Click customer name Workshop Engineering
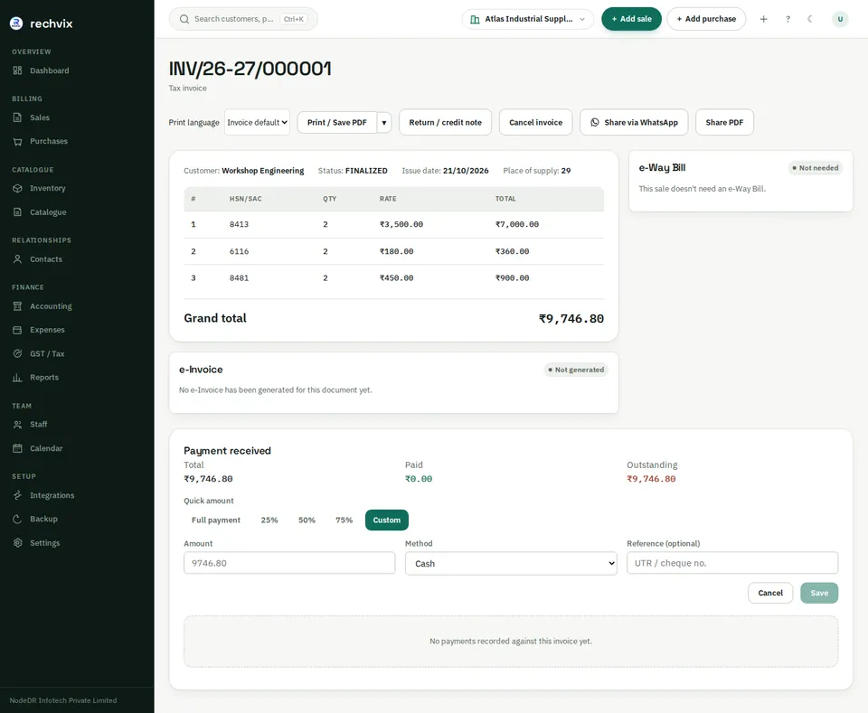868x713 pixels. coord(263,171)
